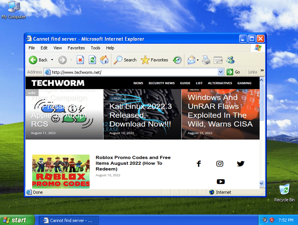
Task: Expand the Mail dropdown arrow
Action: (198, 60)
